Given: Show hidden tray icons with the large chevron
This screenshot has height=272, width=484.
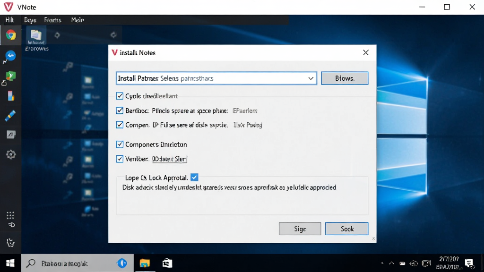Looking at the screenshot, I should pyautogui.click(x=391, y=263).
